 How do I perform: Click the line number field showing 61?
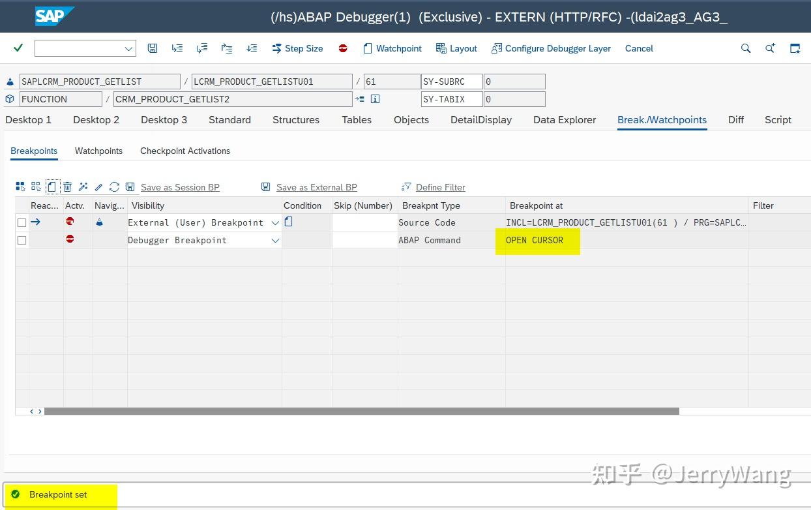(x=391, y=82)
